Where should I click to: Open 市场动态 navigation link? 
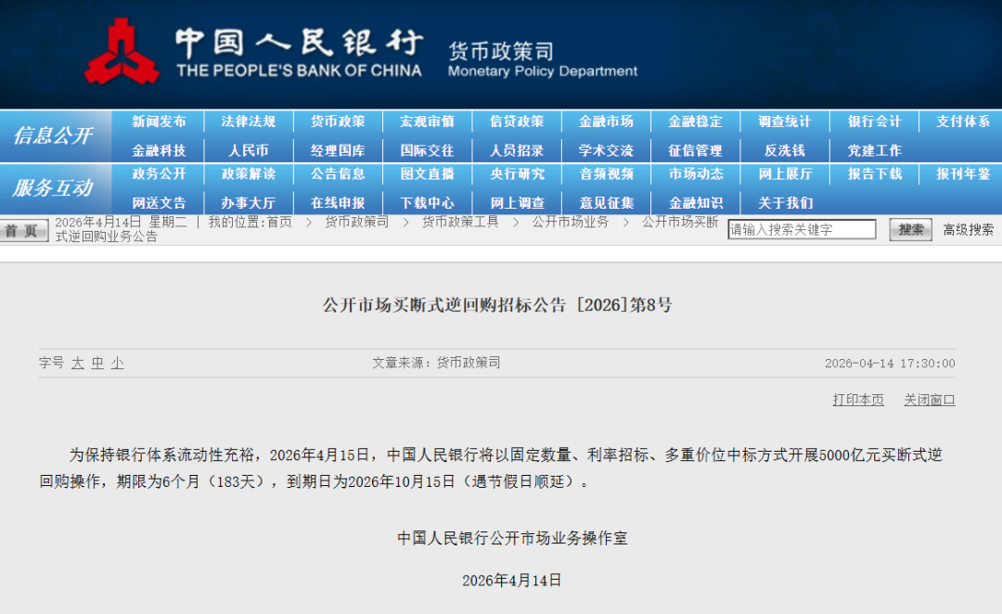[x=696, y=173]
